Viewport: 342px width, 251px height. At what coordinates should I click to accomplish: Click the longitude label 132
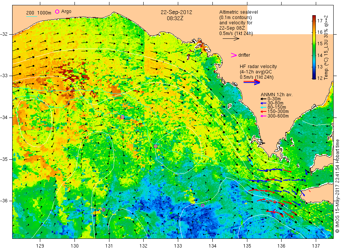point(144,246)
